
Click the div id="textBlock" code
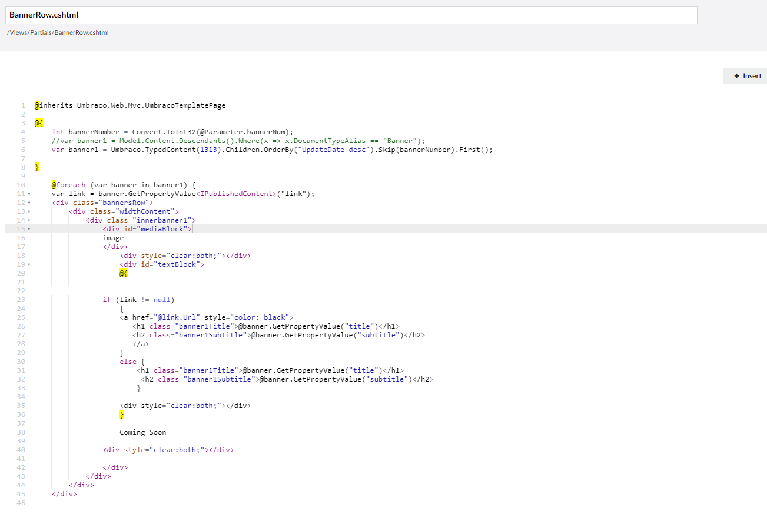pyautogui.click(x=162, y=264)
